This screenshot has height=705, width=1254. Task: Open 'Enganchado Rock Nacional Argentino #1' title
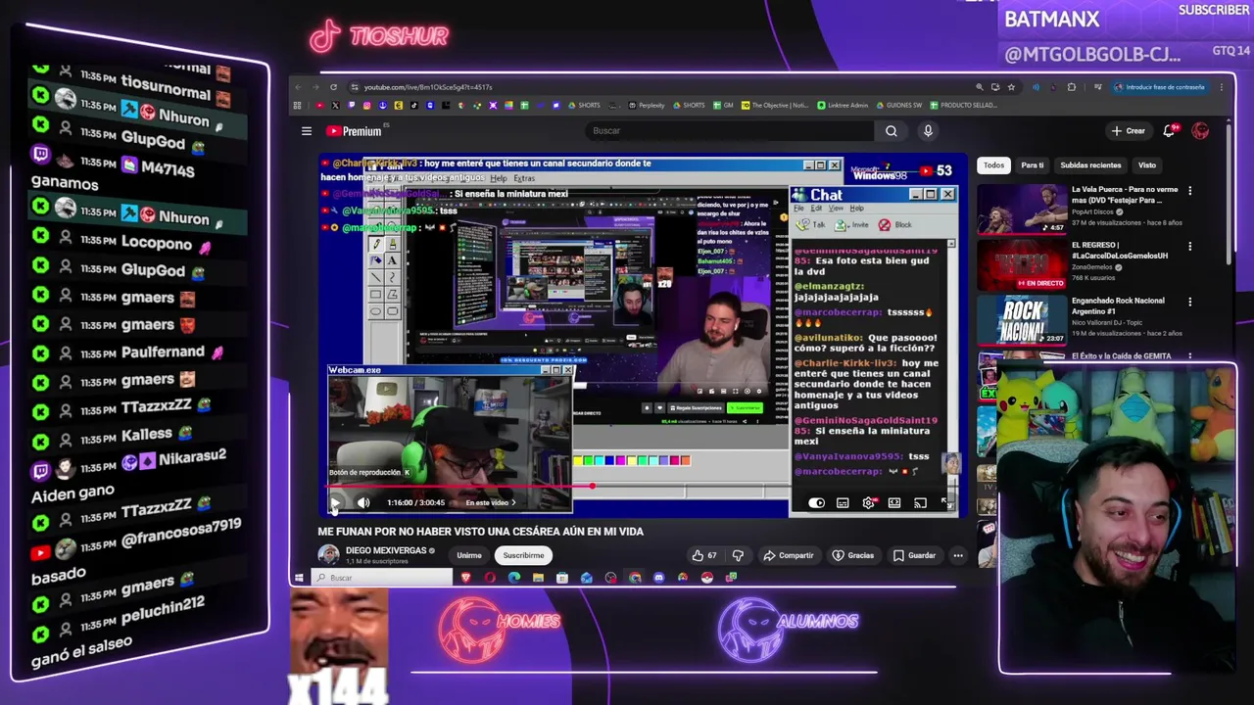click(1118, 305)
